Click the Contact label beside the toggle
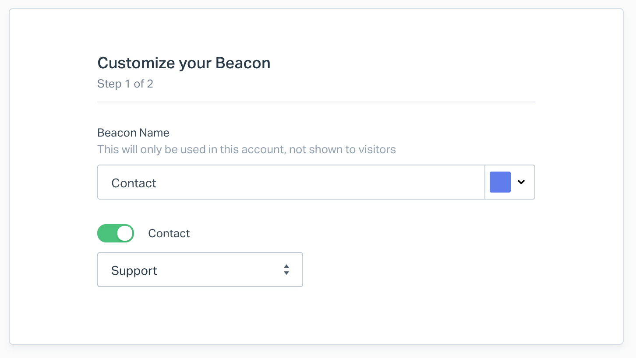This screenshot has height=358, width=636. click(x=169, y=234)
